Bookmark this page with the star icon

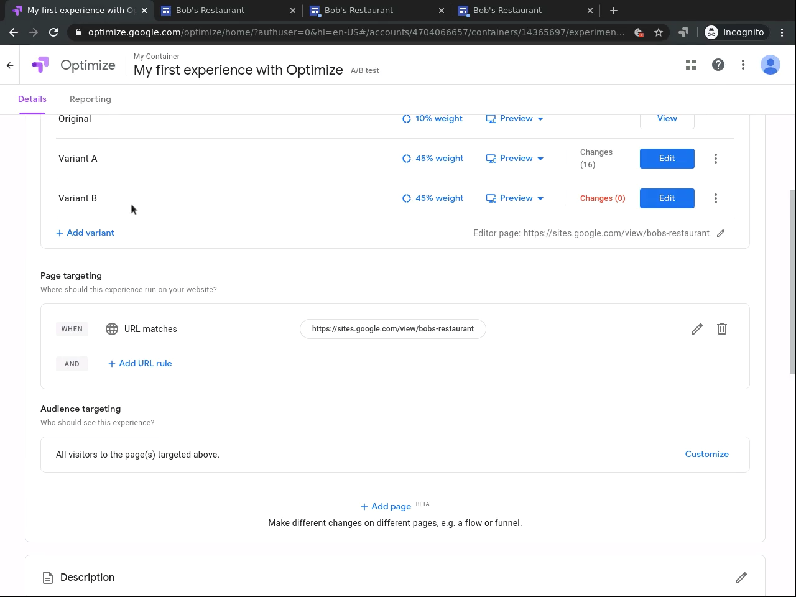tap(659, 32)
